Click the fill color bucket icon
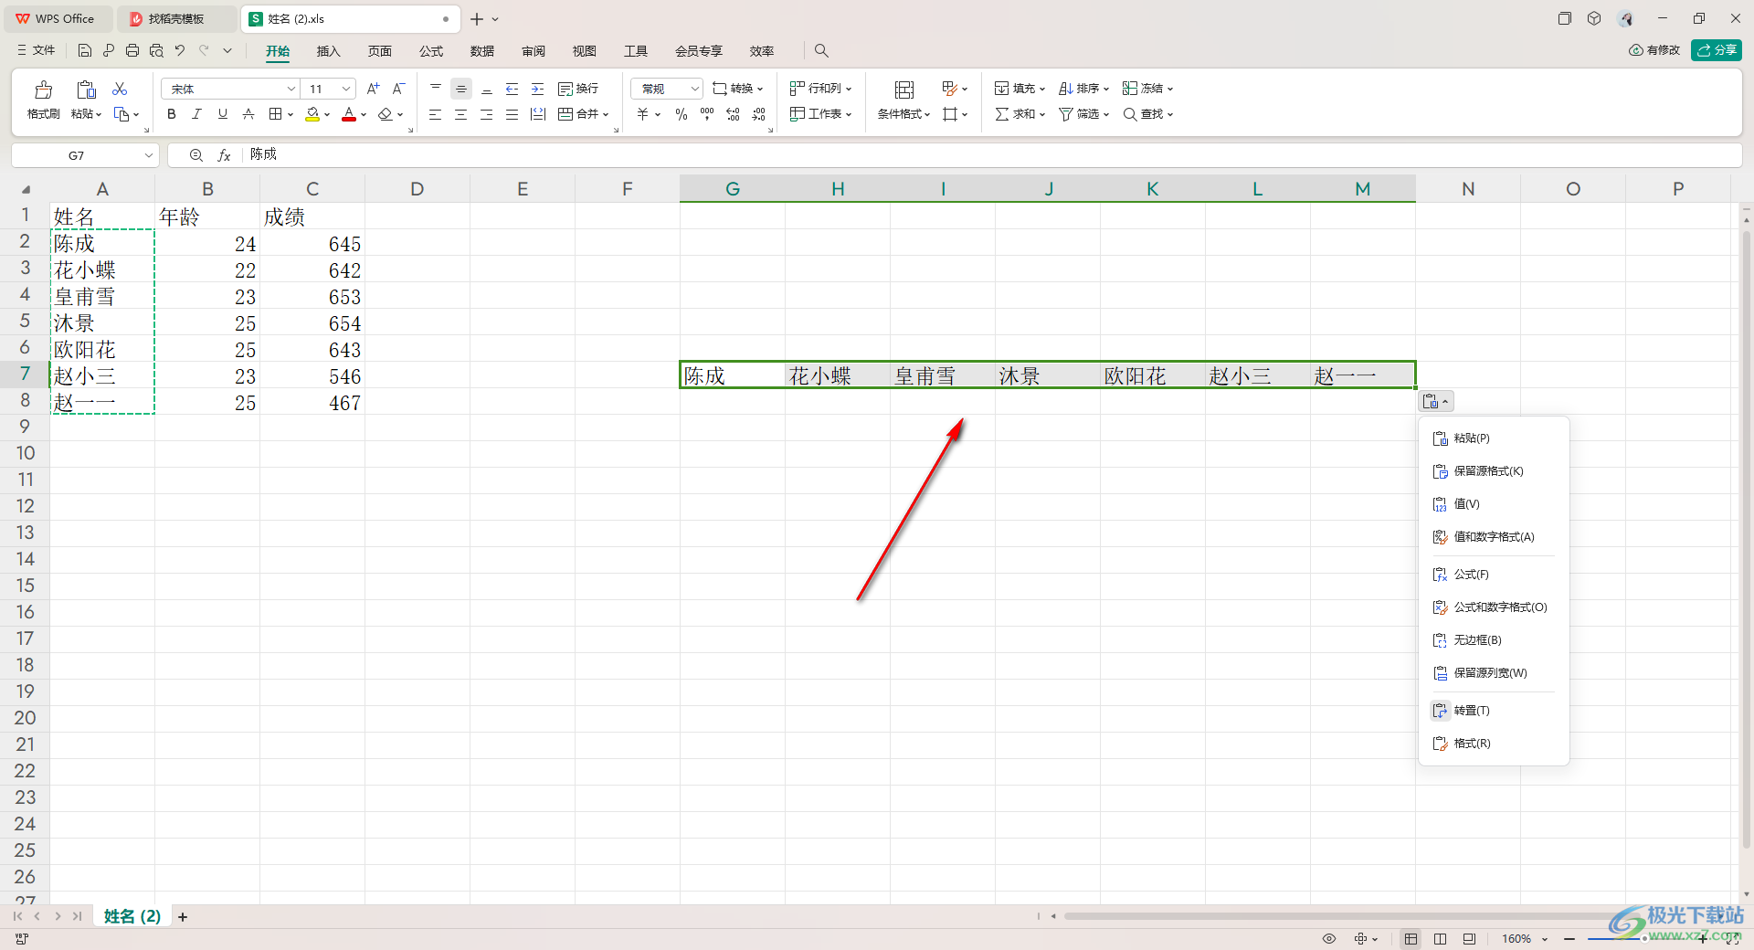The height and width of the screenshot is (950, 1754). (x=312, y=114)
